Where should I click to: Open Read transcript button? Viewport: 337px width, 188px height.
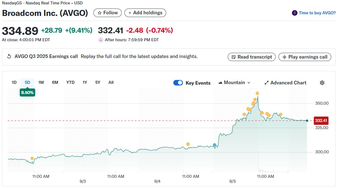(x=252, y=57)
